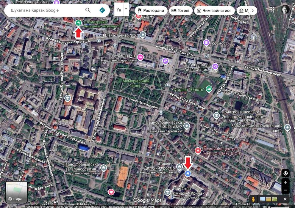Click the purple Космос pin

click(x=206, y=43)
